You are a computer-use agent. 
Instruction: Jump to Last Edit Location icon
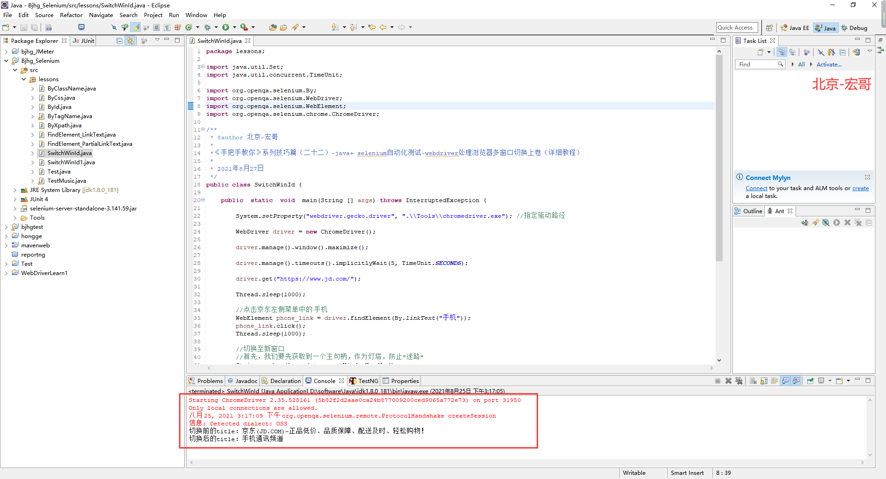[x=372, y=27]
